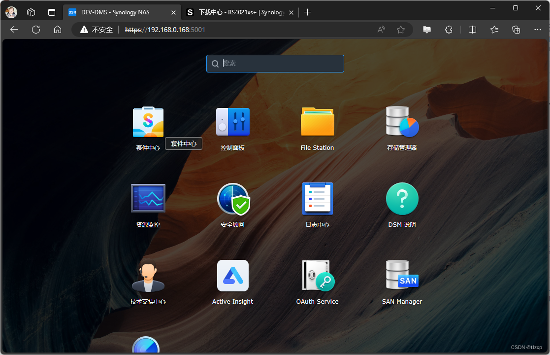Open the browser profile avatar
This screenshot has width=550, height=355.
(x=11, y=12)
